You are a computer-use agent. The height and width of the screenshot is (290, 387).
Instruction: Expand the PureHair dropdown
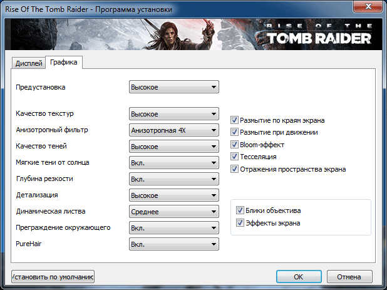(173, 244)
